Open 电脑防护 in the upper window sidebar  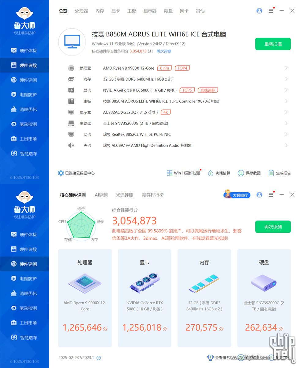[24, 95]
